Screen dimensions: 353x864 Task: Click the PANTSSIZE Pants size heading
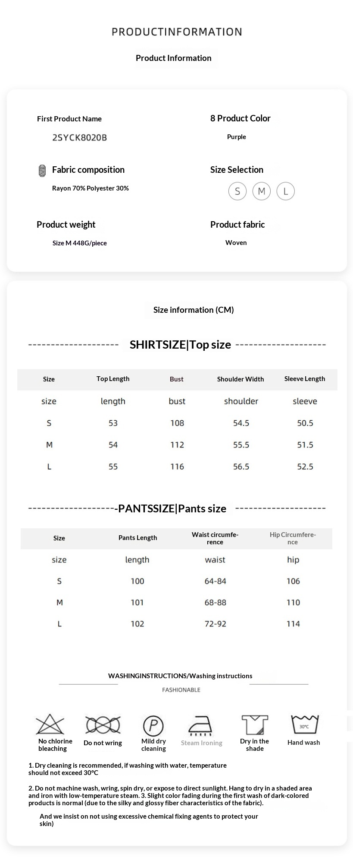[x=172, y=508]
